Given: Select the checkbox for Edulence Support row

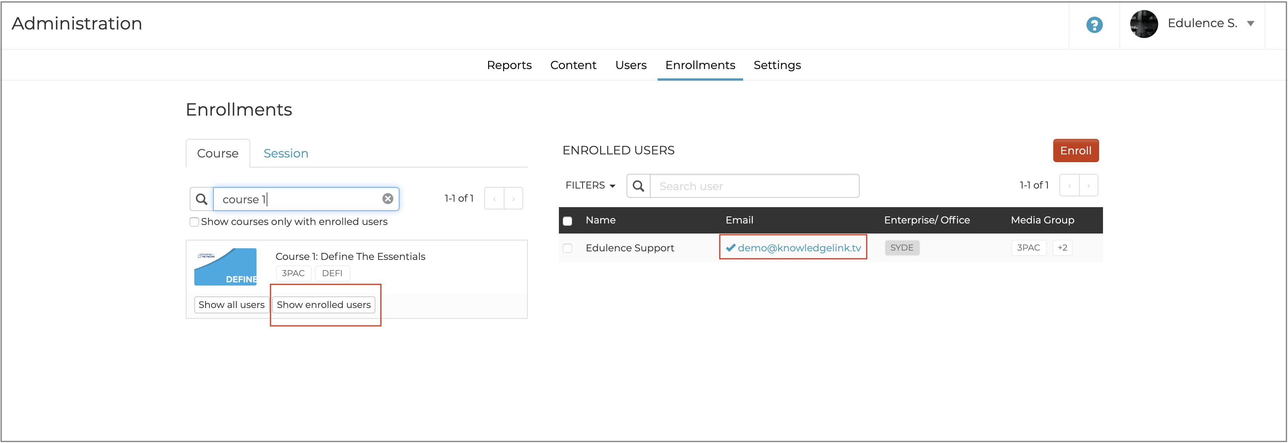Looking at the screenshot, I should 567,248.
